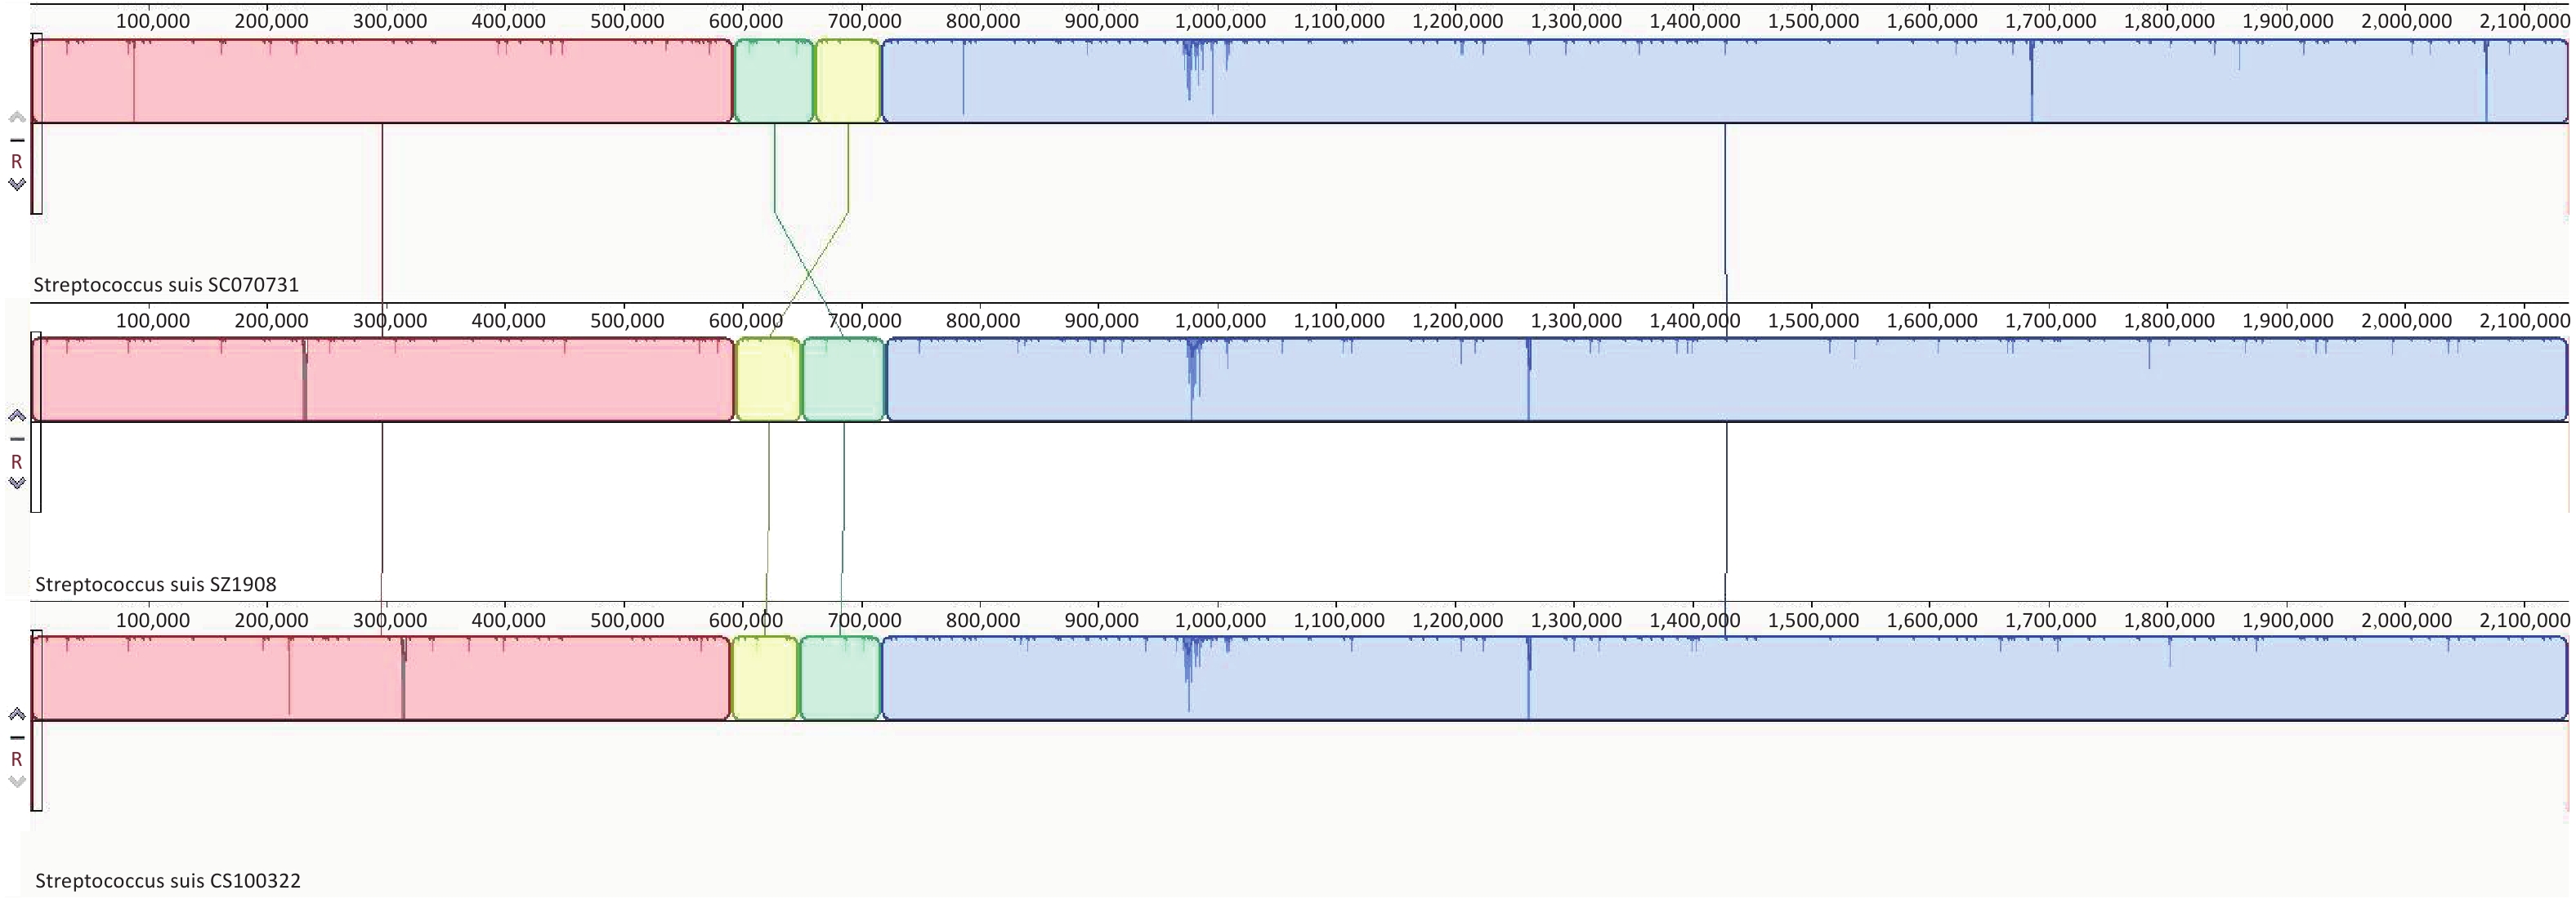The width and height of the screenshot is (2576, 899).
Task: Select the red LCB block in SC070731
Action: click(382, 81)
